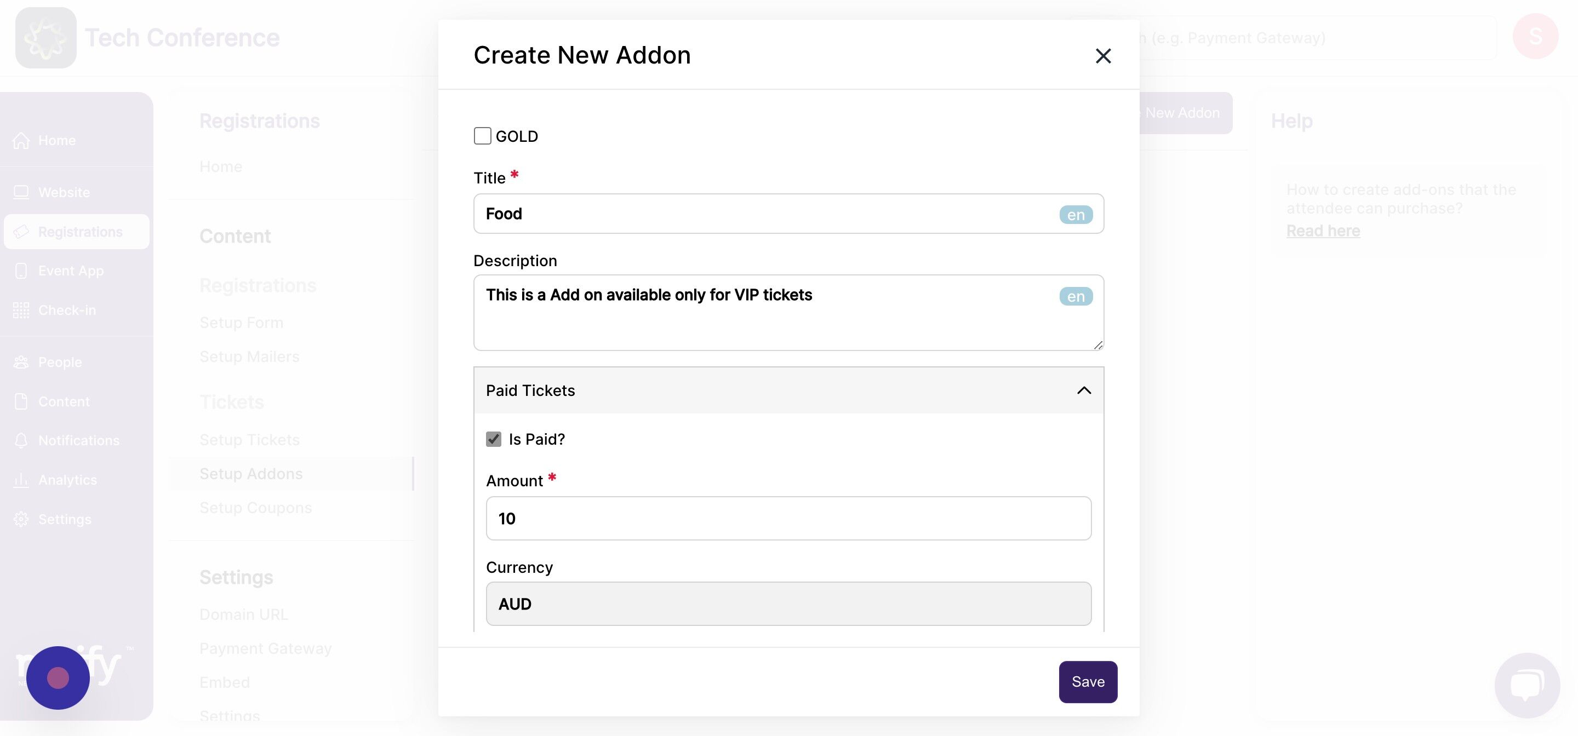Uncheck the Is Paid? checkbox

point(494,439)
